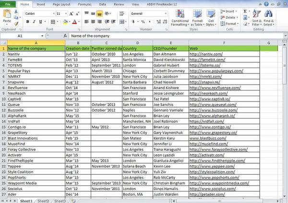
Task: Apply Accounting dollar format
Action: [133, 22]
